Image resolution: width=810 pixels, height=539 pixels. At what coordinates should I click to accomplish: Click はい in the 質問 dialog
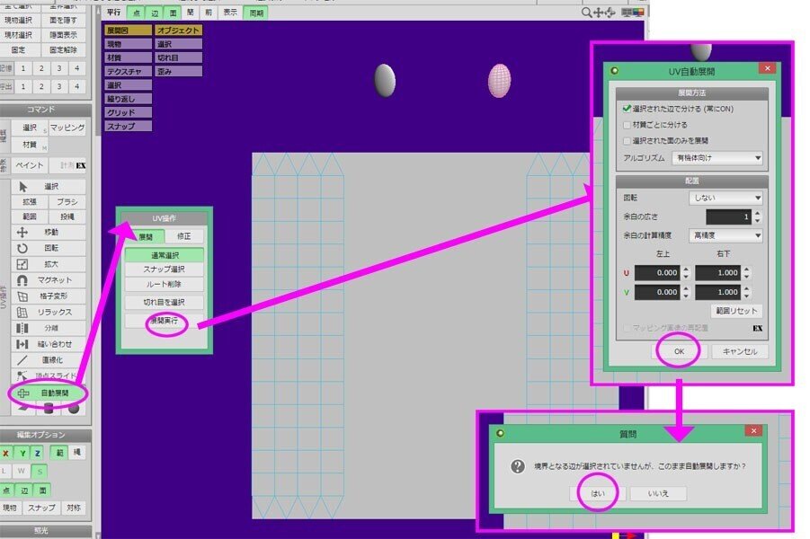tap(598, 493)
